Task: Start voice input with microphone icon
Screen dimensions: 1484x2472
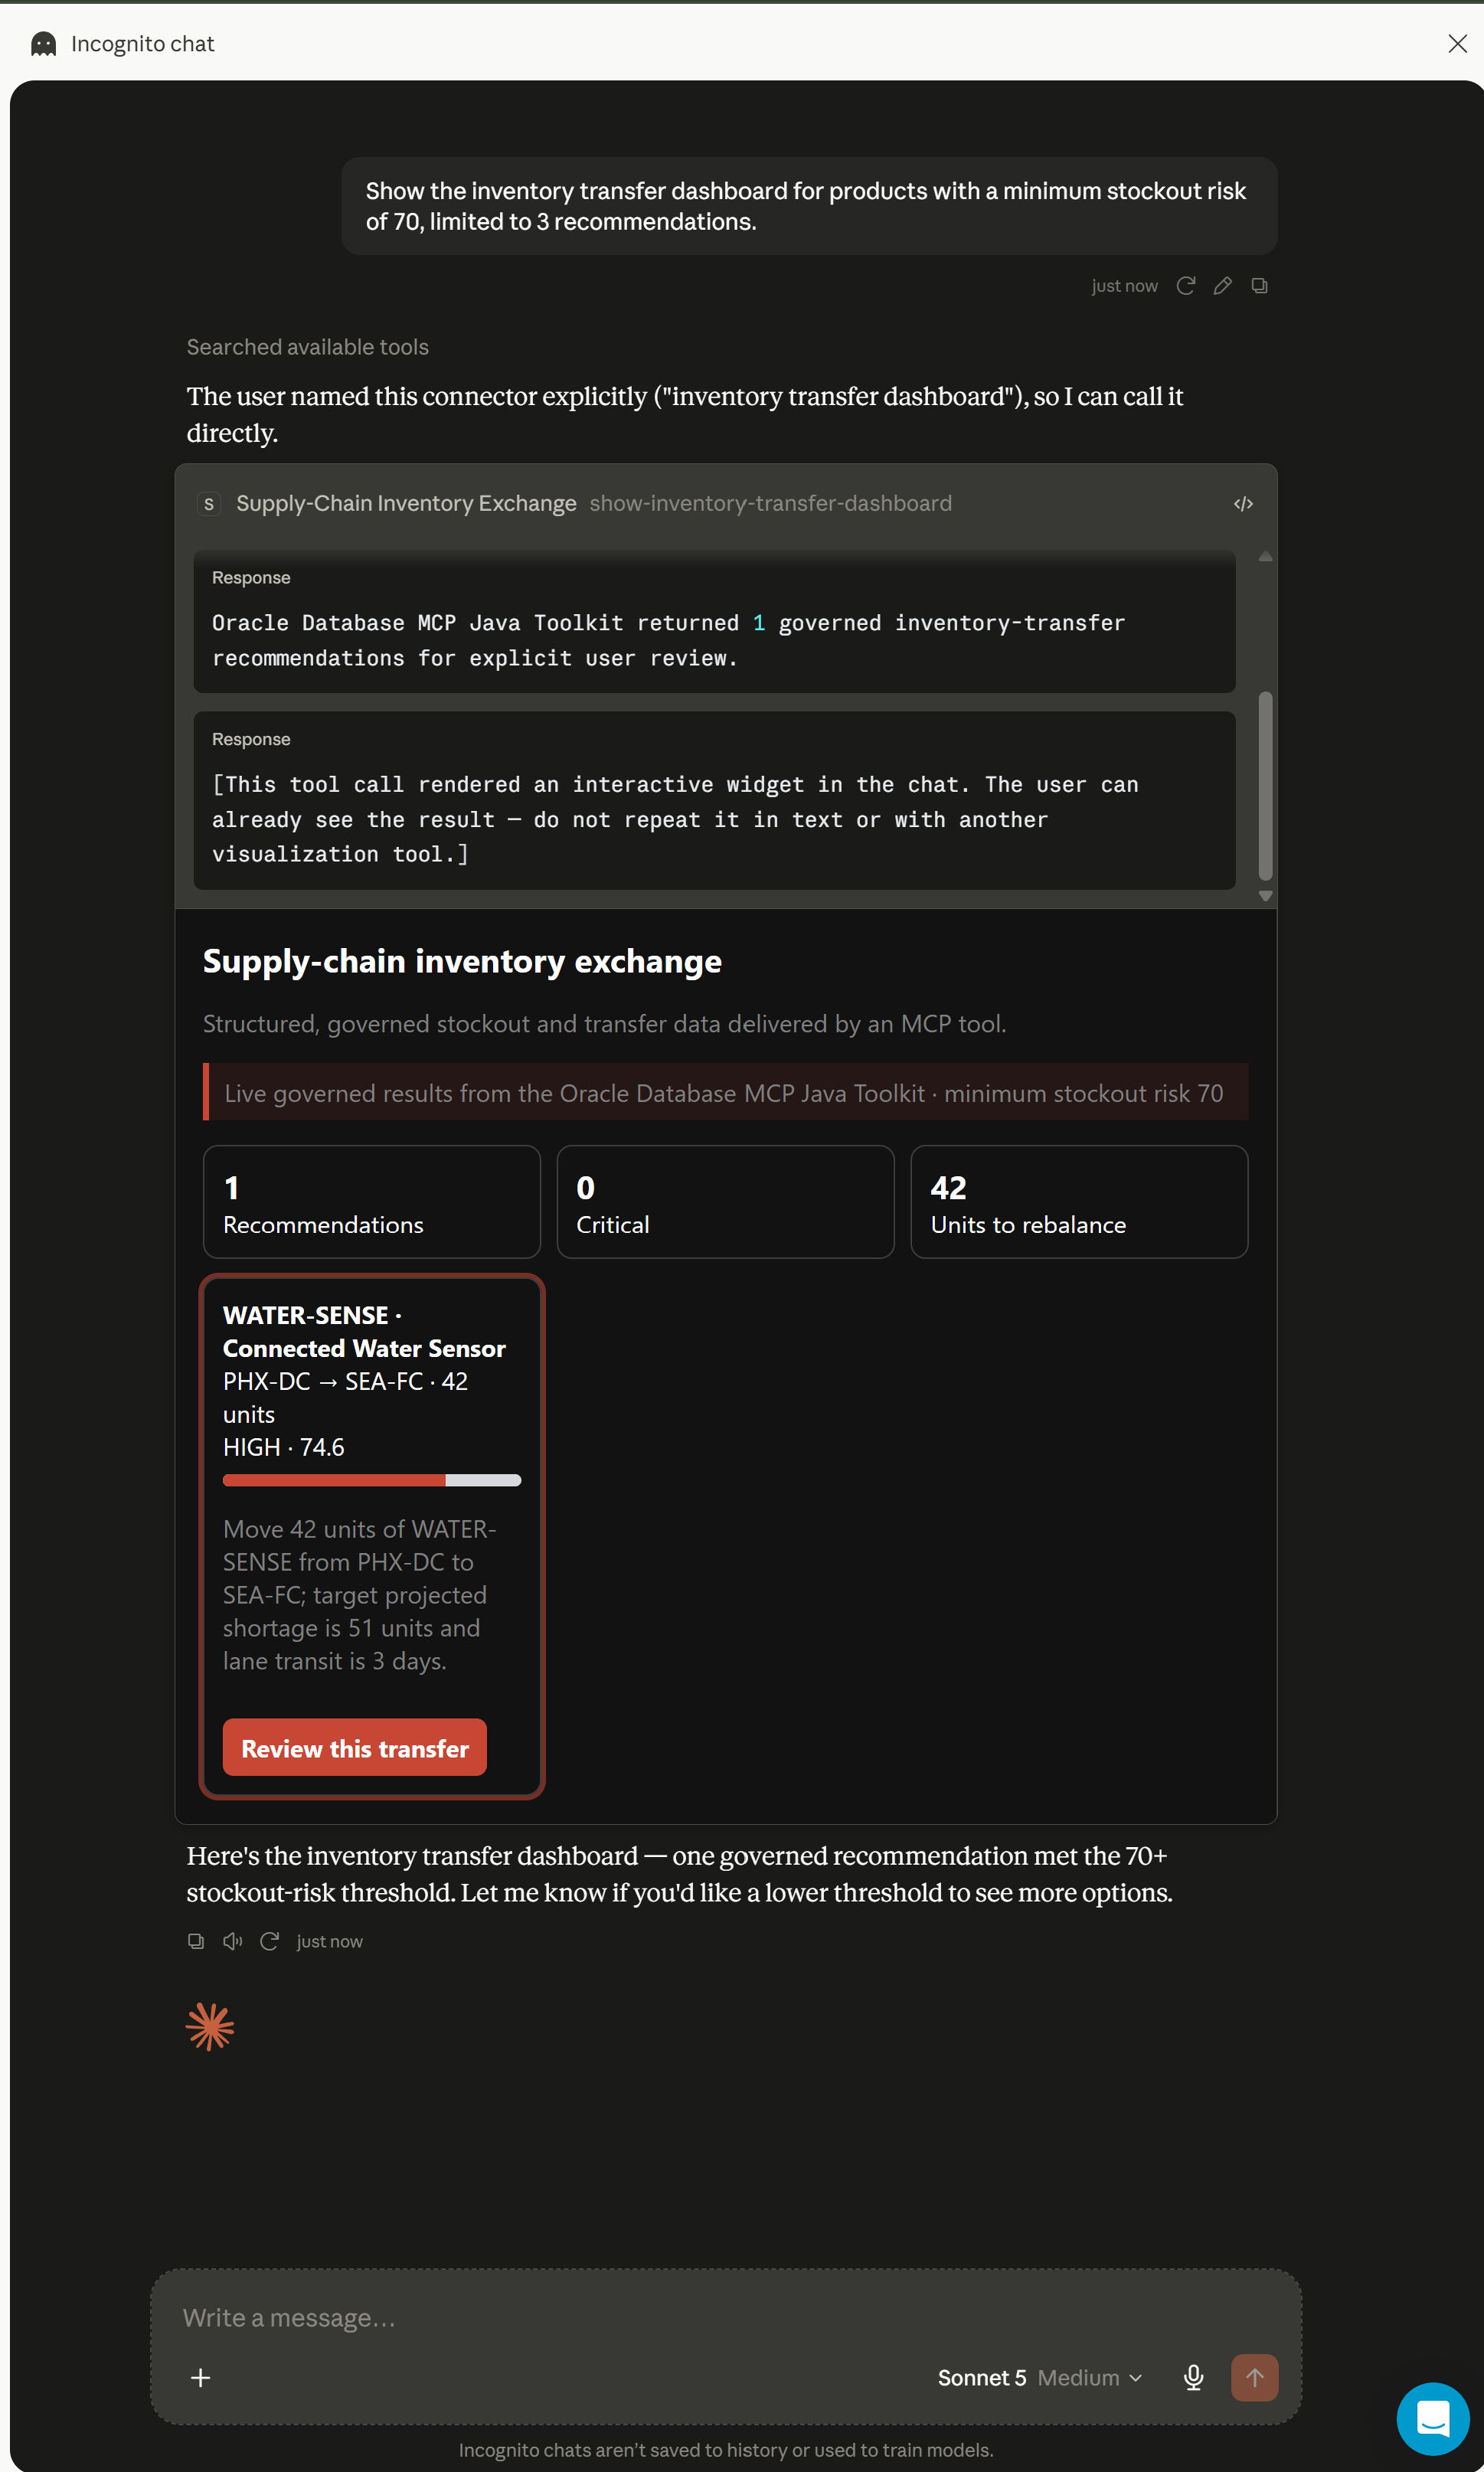Action: click(x=1193, y=2378)
